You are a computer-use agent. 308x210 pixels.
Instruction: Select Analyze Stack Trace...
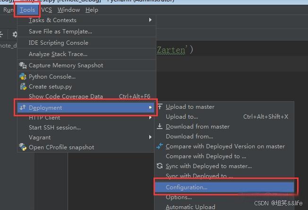[x=86, y=54]
